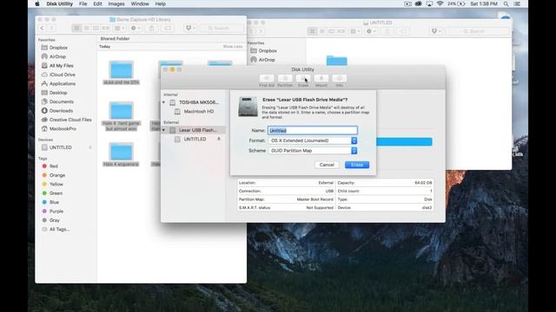556x312 pixels.
Task: Select Halo 4 hard game but almost won folder
Action: (121, 116)
